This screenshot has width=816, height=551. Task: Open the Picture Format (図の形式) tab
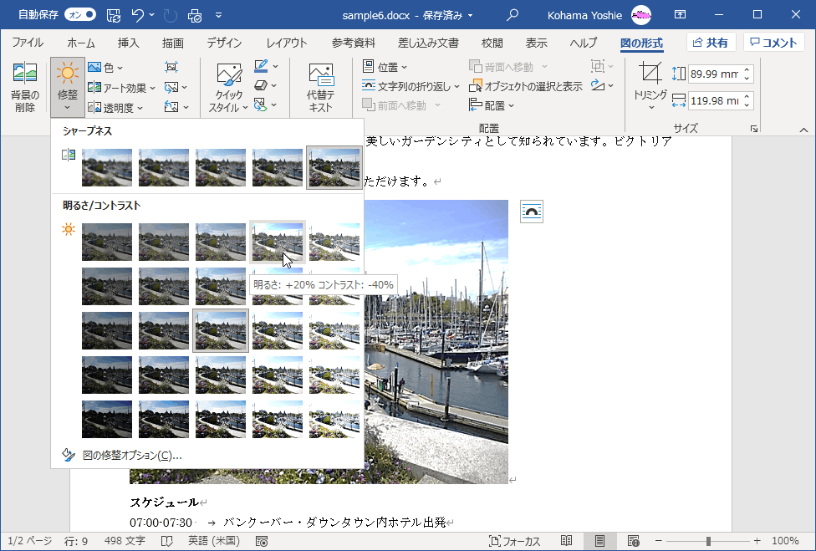641,43
